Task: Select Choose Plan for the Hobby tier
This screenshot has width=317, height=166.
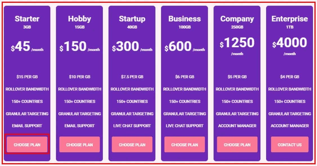Action: tap(79, 145)
